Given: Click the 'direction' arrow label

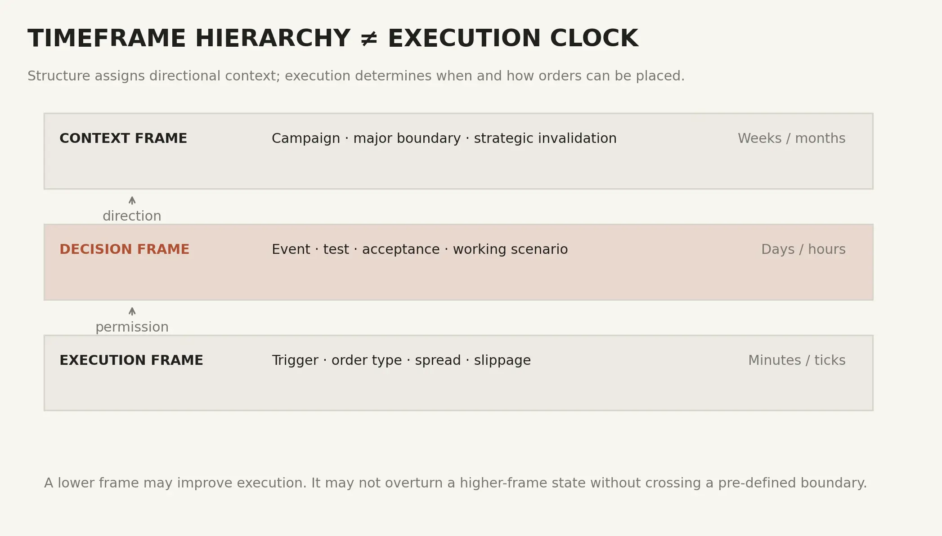Looking at the screenshot, I should click(132, 216).
